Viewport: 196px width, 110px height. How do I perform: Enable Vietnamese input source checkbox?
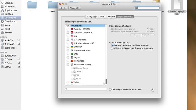point(68,61)
